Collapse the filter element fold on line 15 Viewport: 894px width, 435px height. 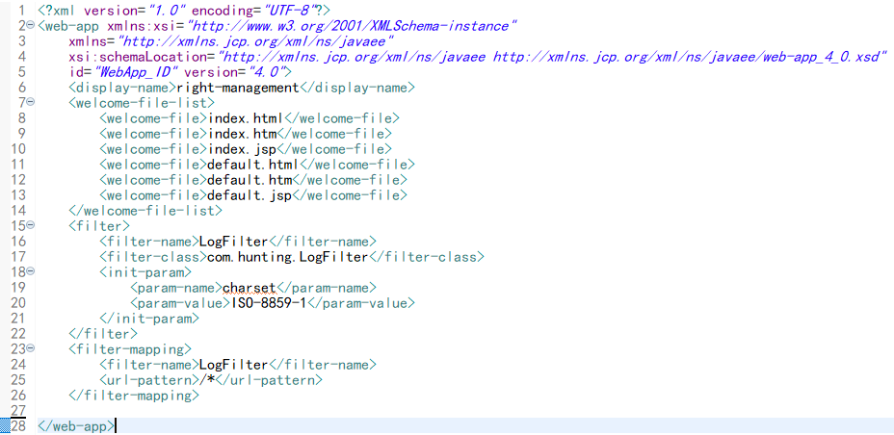[x=31, y=225]
